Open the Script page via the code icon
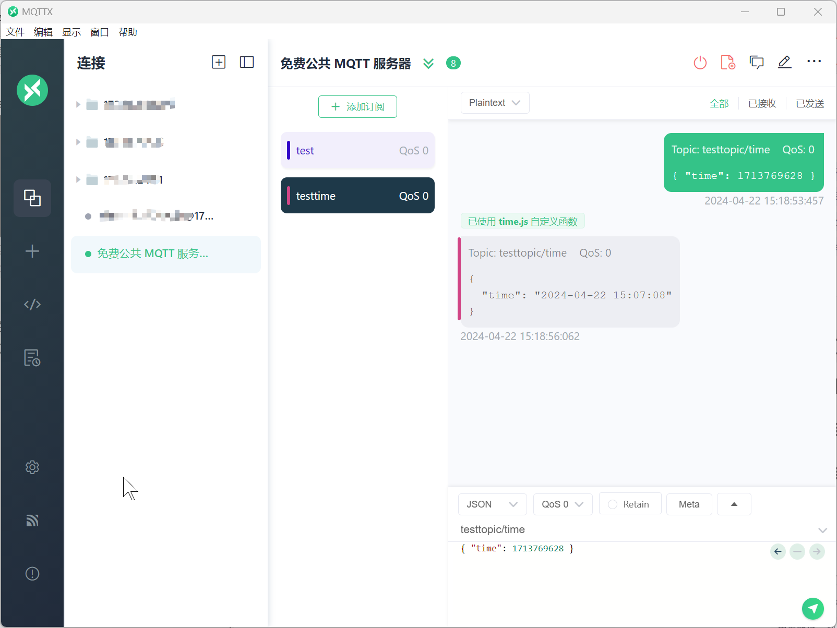Screen dimensions: 837x628 tap(32, 305)
